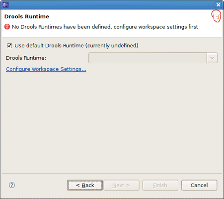Viewport: 224px width, 199px height.
Task: Click the Drools face logo icon
Action: [x=216, y=16]
